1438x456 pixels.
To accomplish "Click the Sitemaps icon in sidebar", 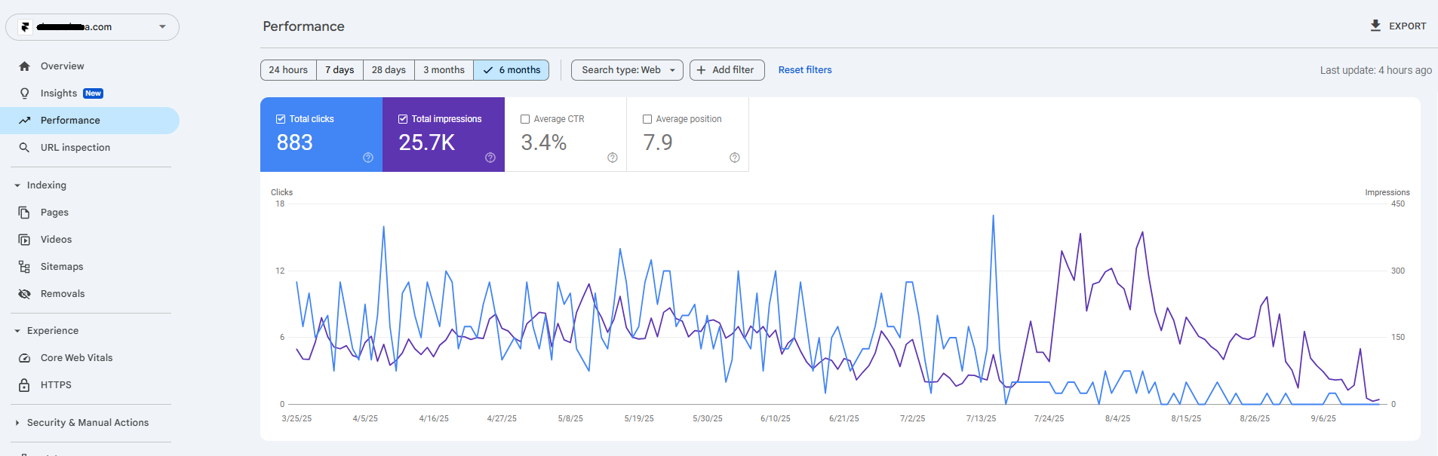I will (25, 267).
